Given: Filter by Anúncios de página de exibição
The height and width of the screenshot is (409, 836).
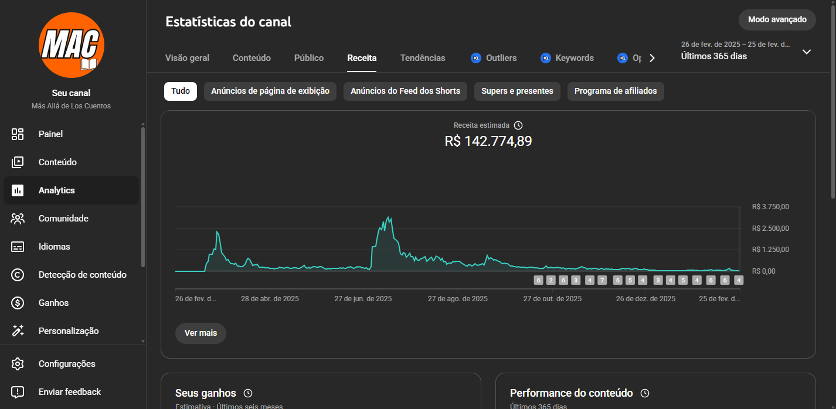Looking at the screenshot, I should (x=270, y=91).
